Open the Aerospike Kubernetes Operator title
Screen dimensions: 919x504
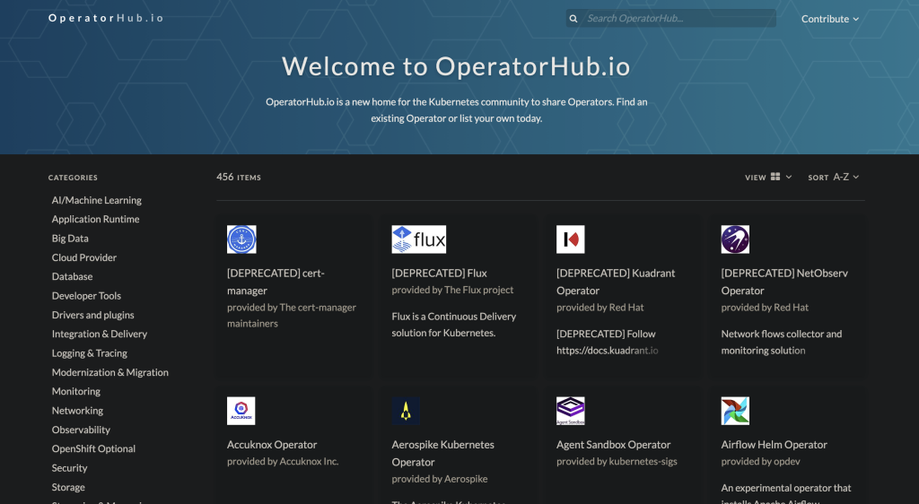pyautogui.click(x=443, y=453)
